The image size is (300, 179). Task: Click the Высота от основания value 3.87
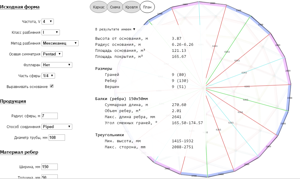[177, 39]
